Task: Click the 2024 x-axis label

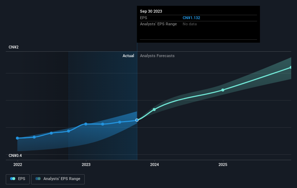Action: [x=154, y=164]
